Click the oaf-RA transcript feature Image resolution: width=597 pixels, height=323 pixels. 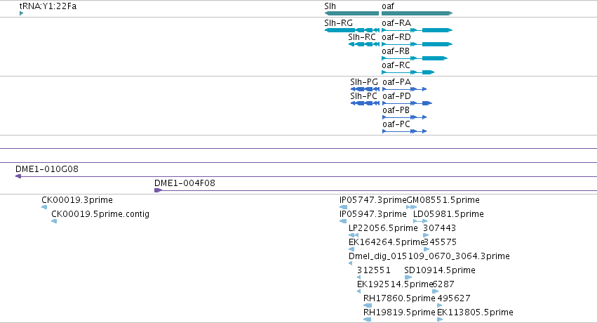click(417, 30)
